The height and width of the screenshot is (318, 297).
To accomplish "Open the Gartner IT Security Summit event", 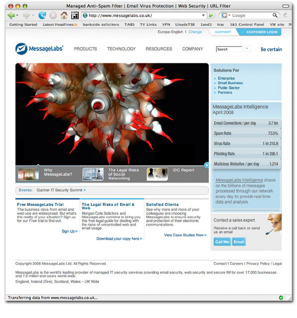I will [x=61, y=190].
